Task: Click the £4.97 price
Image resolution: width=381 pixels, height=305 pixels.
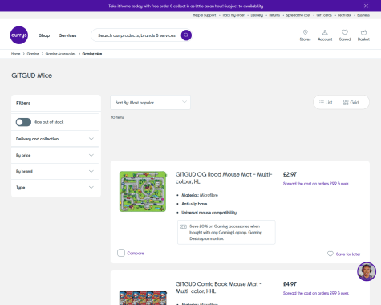Action: tap(290, 284)
